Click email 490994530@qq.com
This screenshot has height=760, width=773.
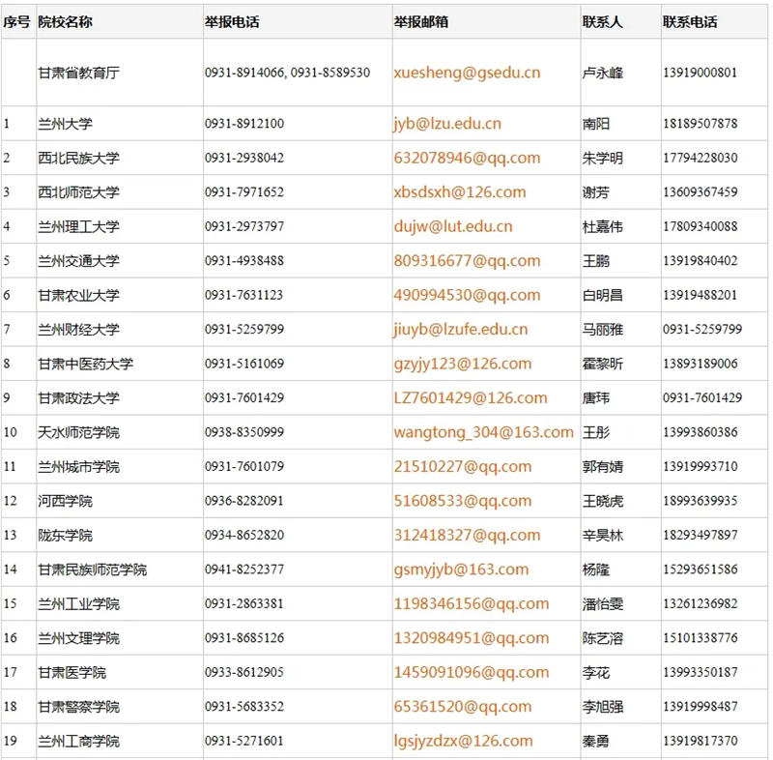(467, 295)
